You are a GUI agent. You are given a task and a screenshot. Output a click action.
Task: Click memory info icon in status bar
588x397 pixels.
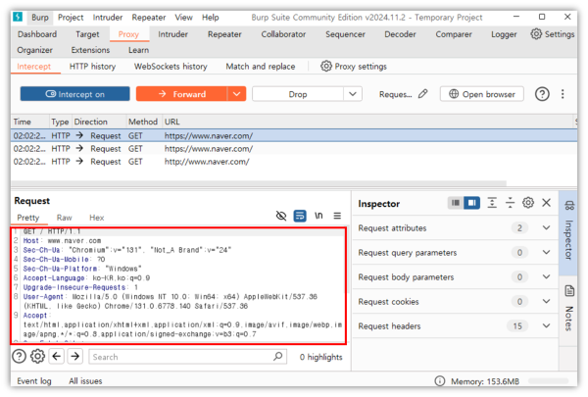point(439,381)
